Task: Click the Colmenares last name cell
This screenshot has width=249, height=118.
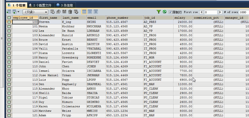Action: tap(74, 106)
